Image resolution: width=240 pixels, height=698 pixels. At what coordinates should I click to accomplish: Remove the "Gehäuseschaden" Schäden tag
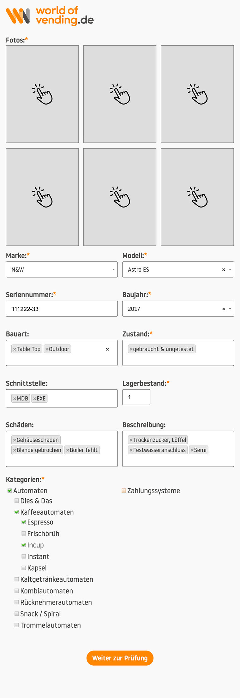[x=14, y=440]
